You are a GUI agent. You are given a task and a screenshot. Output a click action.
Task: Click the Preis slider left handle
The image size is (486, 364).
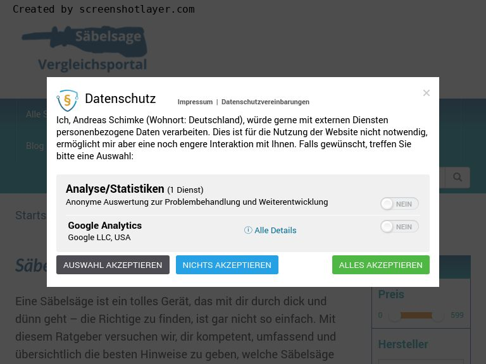coord(395,315)
